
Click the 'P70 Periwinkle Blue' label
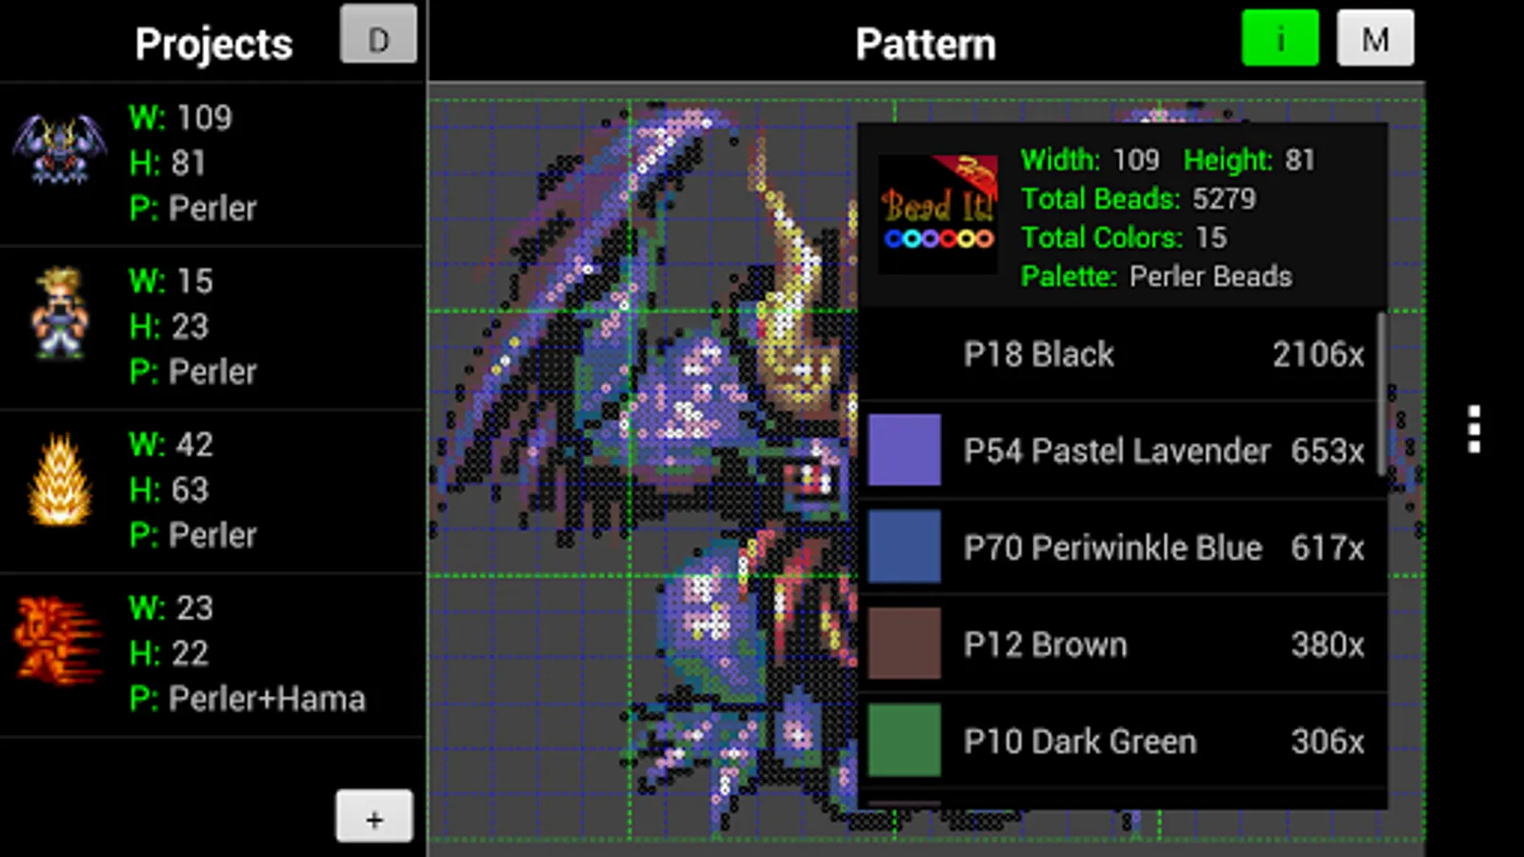[1113, 548]
